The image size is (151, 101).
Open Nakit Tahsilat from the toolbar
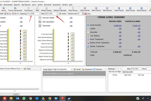[85, 9]
